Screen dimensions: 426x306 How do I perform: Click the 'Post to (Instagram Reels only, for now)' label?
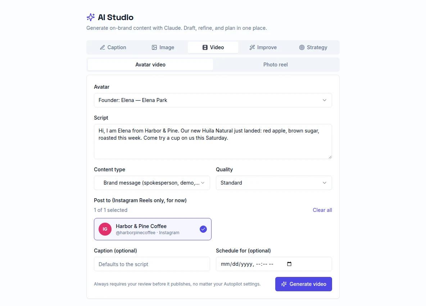coord(140,200)
